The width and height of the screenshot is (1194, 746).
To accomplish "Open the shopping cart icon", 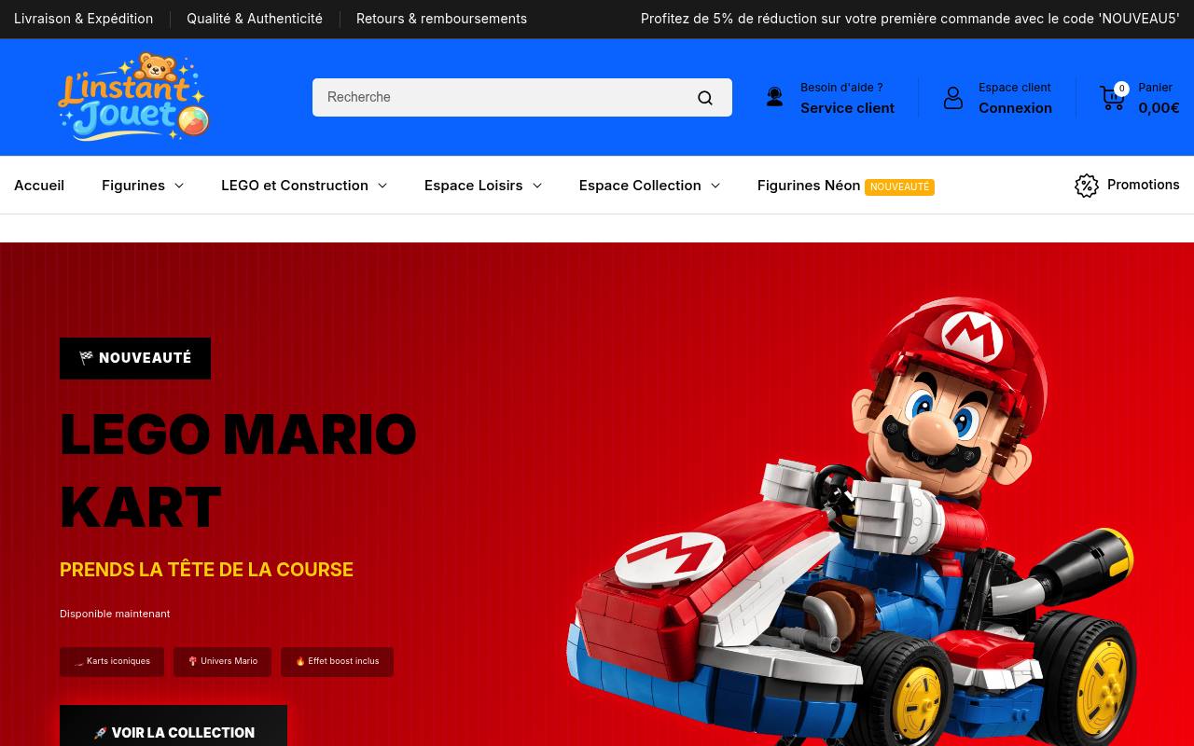I will [x=1113, y=97].
